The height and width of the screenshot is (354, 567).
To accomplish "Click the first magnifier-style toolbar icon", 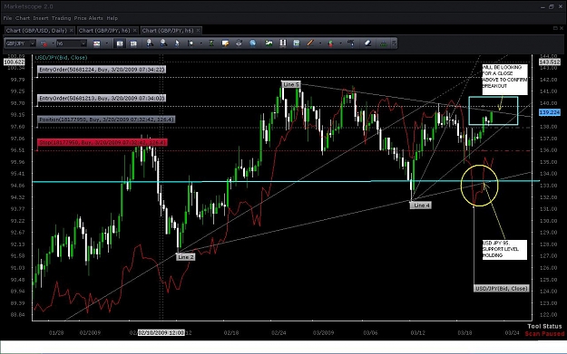I will pyautogui.click(x=150, y=43).
